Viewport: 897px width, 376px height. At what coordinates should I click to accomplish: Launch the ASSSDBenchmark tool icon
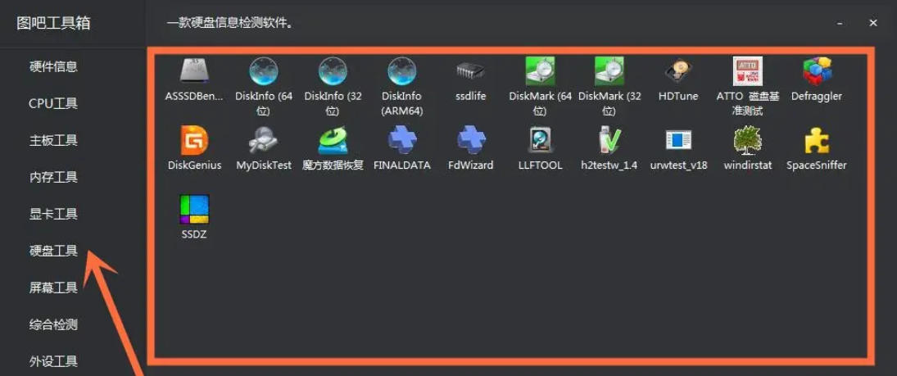[194, 71]
